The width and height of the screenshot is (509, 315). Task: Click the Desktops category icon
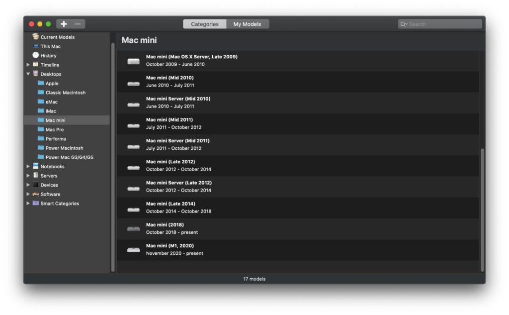pos(35,74)
